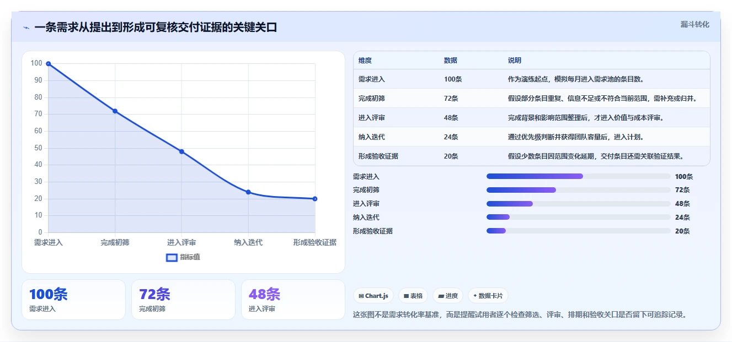Viewport: 732px width, 342px height.
Task: Click the 需求进入 data point at 100
Action: click(x=49, y=64)
